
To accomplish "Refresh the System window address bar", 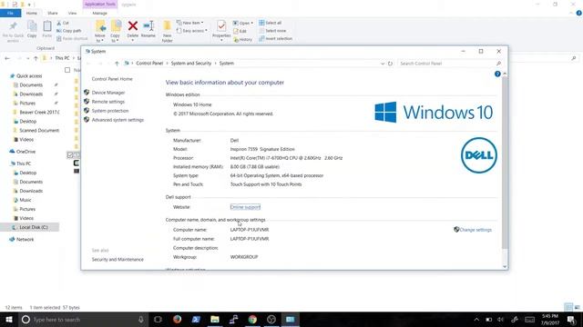I will pos(390,64).
